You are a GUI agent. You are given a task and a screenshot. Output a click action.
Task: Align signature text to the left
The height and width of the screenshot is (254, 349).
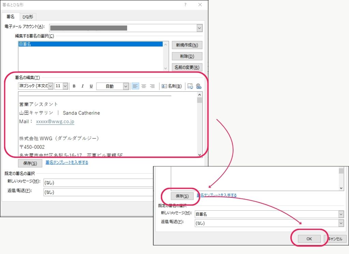[x=135, y=86]
